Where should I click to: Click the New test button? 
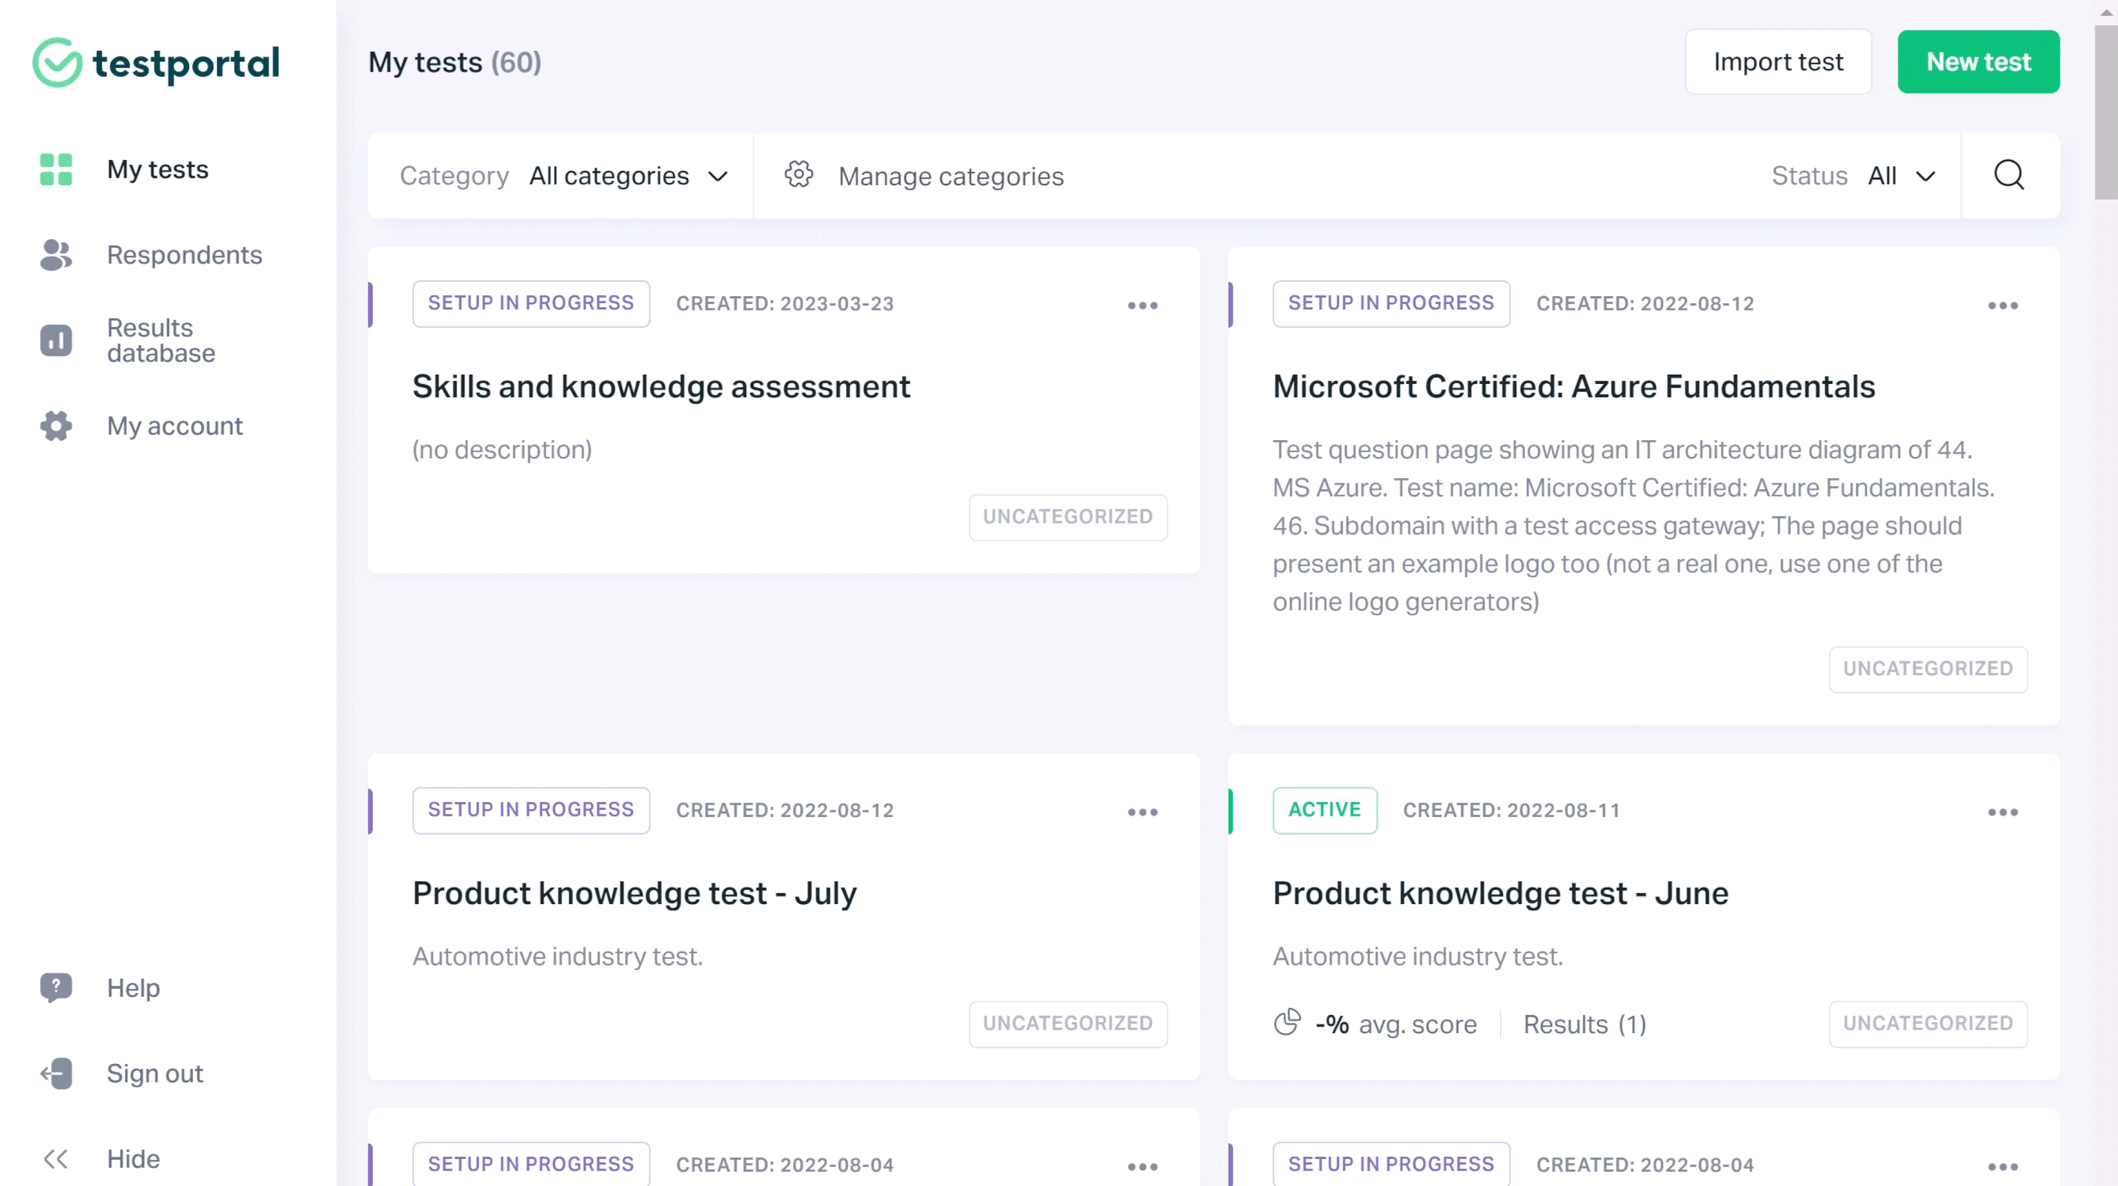[x=1978, y=61]
